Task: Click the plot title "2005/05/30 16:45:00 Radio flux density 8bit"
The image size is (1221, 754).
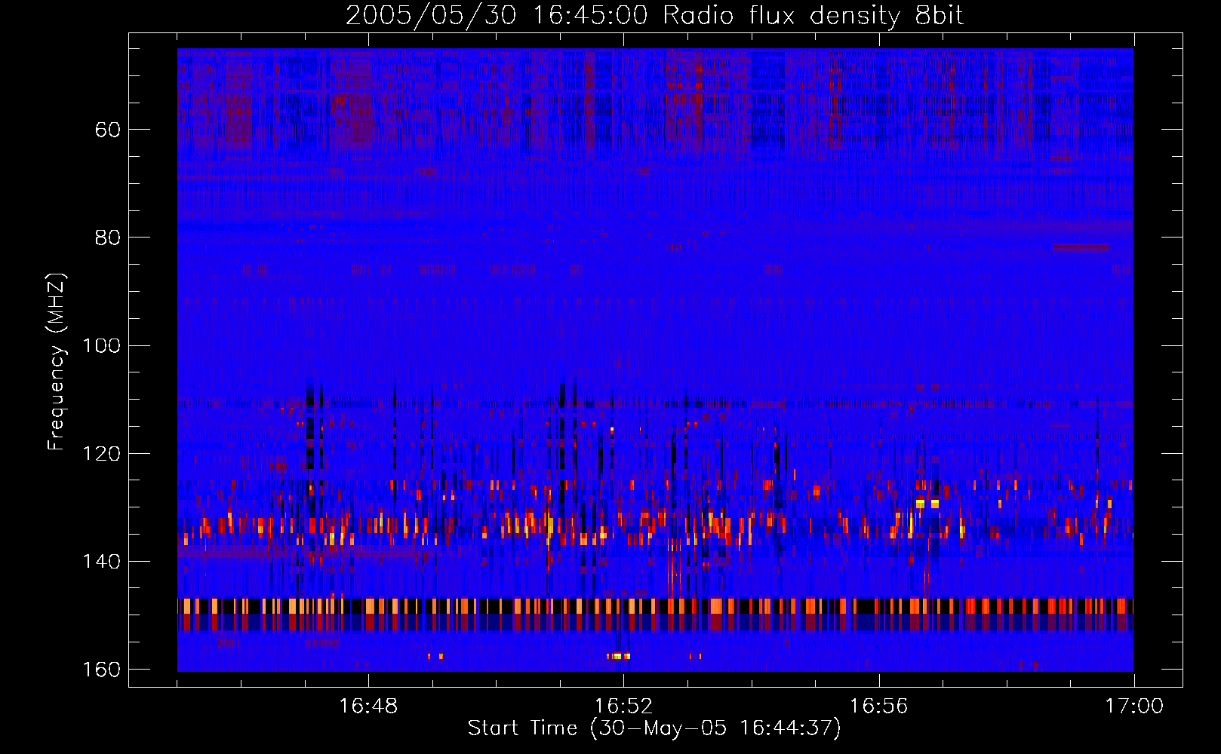Action: coord(654,15)
